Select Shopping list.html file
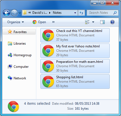This screenshot has height=116, width=121. (75, 82)
